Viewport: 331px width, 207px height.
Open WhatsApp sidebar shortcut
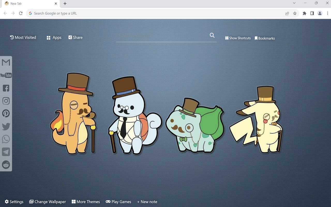coord(6,139)
